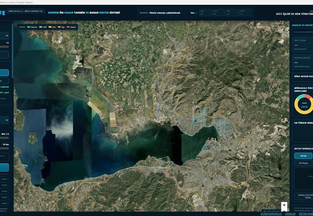Click blue button above the yüklendi status
The image size is (313, 216).
[4, 73]
